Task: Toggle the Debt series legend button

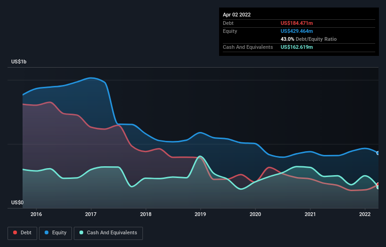Action: 22,233
